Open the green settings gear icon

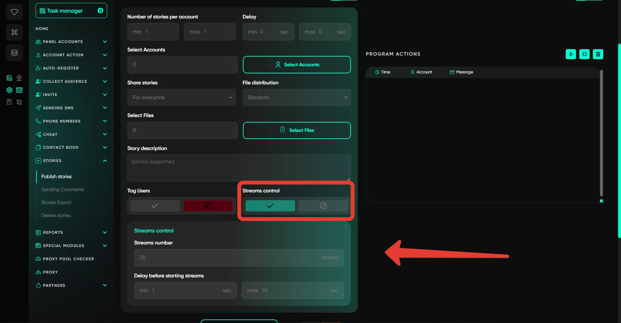click(9, 90)
